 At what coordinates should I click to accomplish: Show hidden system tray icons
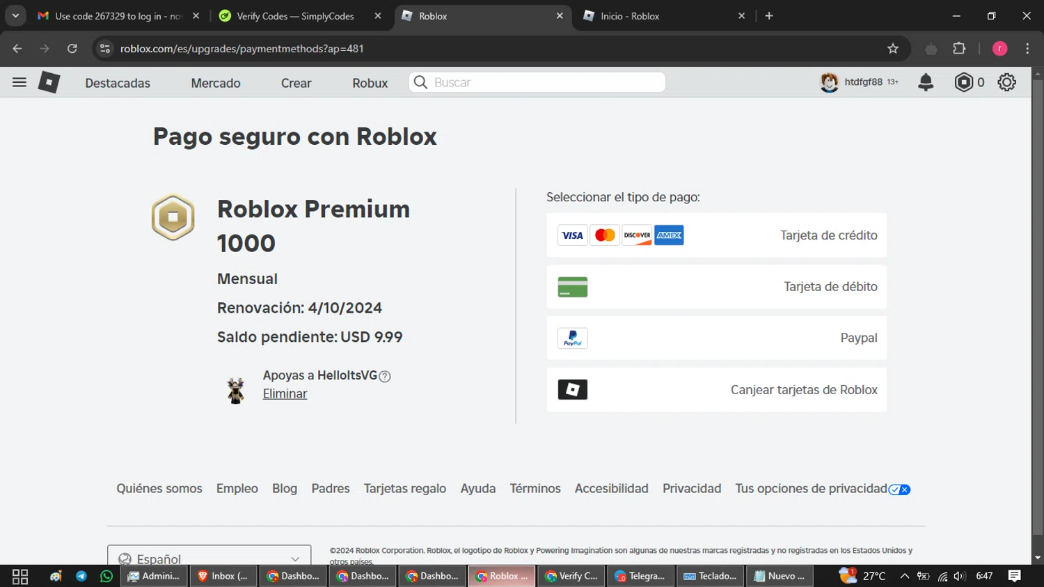tap(904, 576)
